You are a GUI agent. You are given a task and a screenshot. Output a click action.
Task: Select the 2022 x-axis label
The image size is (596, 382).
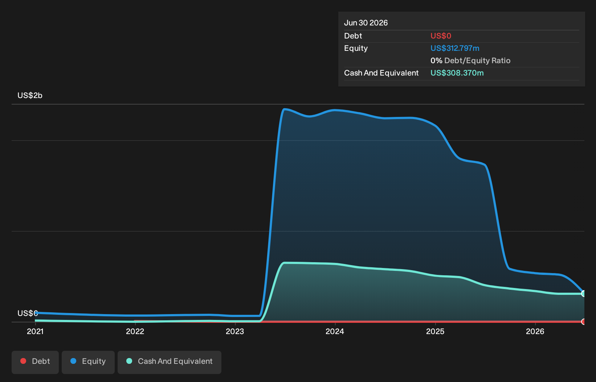135,331
